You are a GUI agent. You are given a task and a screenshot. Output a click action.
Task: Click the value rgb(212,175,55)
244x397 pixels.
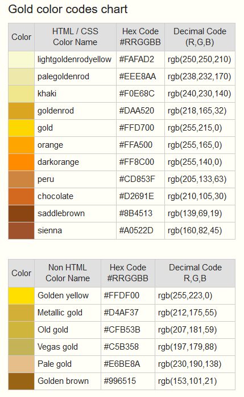click(x=188, y=313)
